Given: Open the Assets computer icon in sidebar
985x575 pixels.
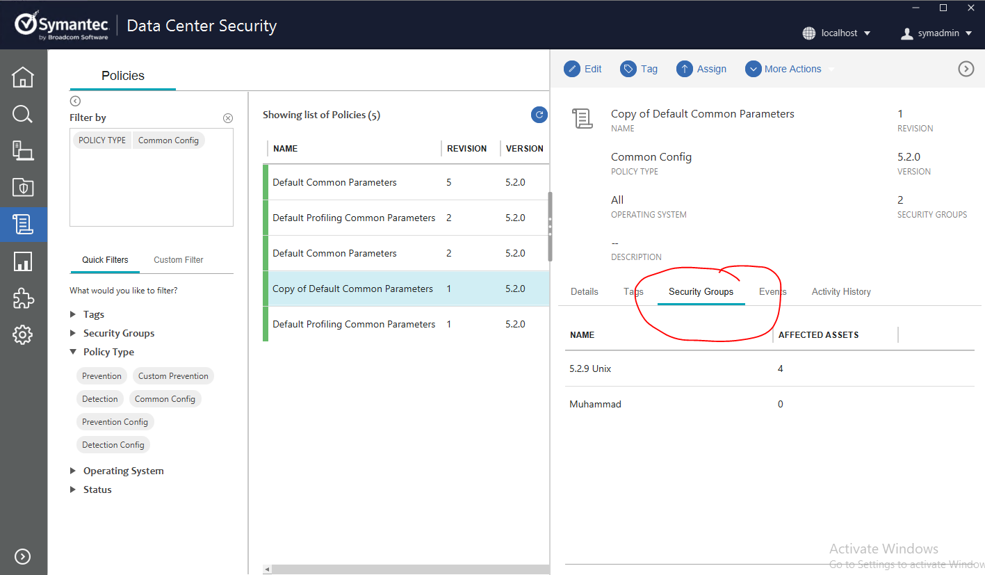Looking at the screenshot, I should coord(23,150).
